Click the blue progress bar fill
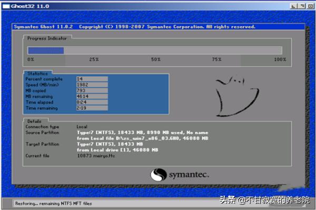This screenshot has width=316, height=210. (x=46, y=50)
